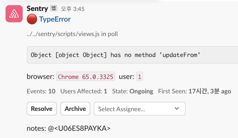Click the 앱 badge next to Sentry
Image resolution: width=238 pixels, height=138 pixels.
click(54, 8)
